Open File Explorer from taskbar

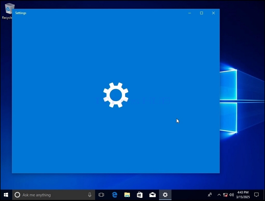tap(127, 195)
